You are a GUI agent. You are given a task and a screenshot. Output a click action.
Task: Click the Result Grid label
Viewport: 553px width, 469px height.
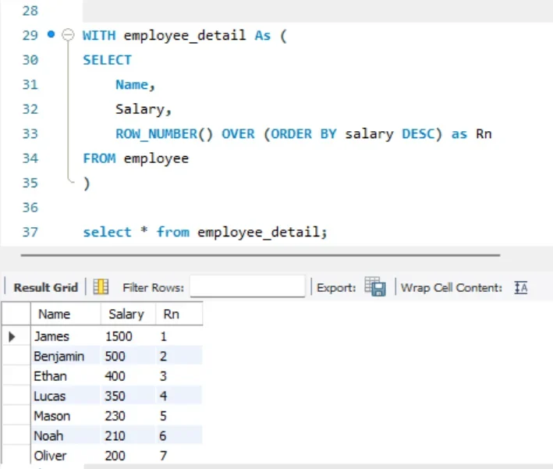click(x=46, y=287)
